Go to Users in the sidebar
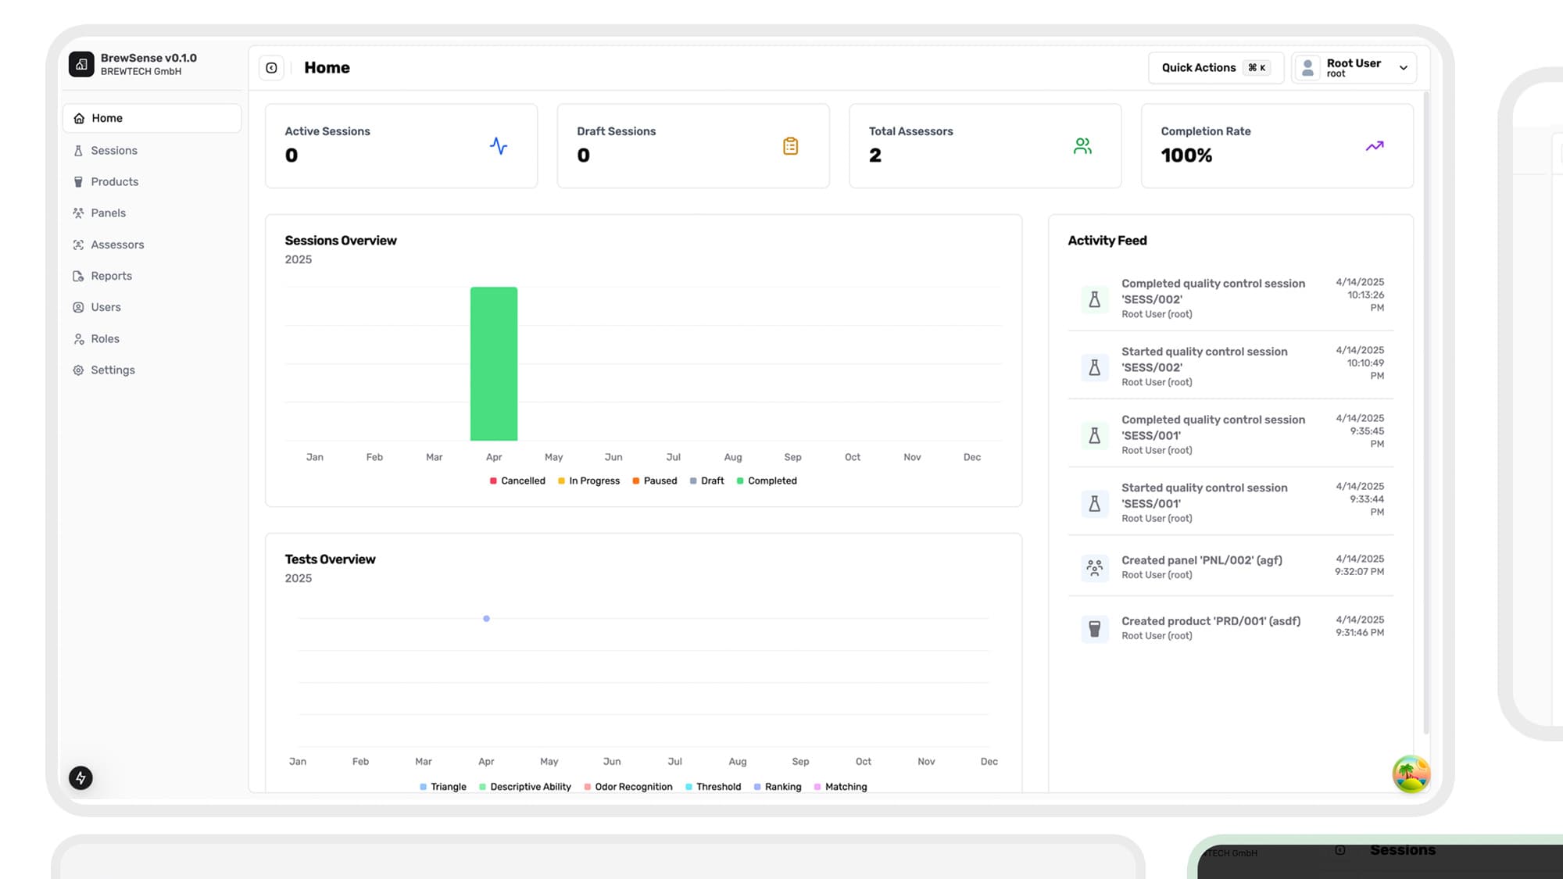 tap(152, 307)
